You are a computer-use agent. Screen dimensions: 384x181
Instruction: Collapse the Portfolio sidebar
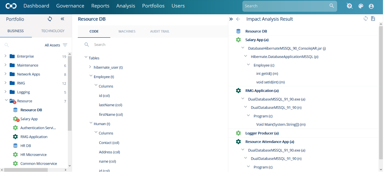(x=62, y=19)
